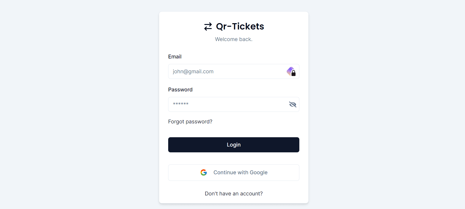
Task: Sign in using Continue with Google
Action: [234, 172]
